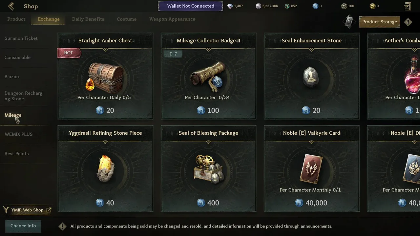Open Product Storage

pos(380,22)
